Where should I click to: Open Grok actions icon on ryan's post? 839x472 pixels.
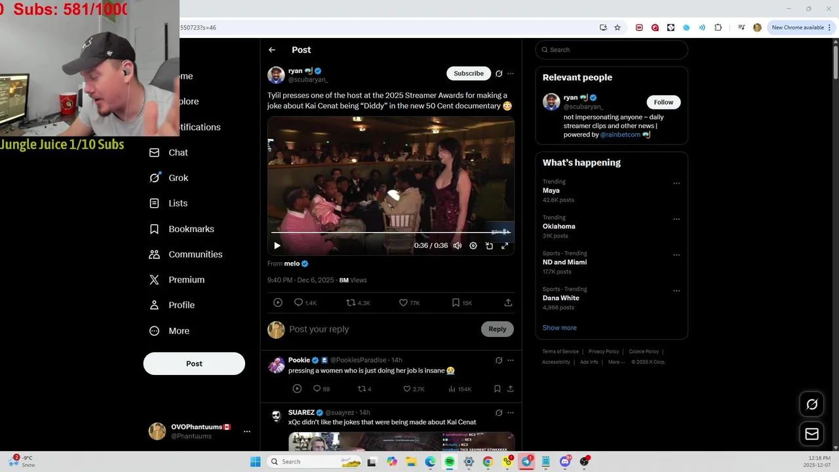pyautogui.click(x=499, y=73)
